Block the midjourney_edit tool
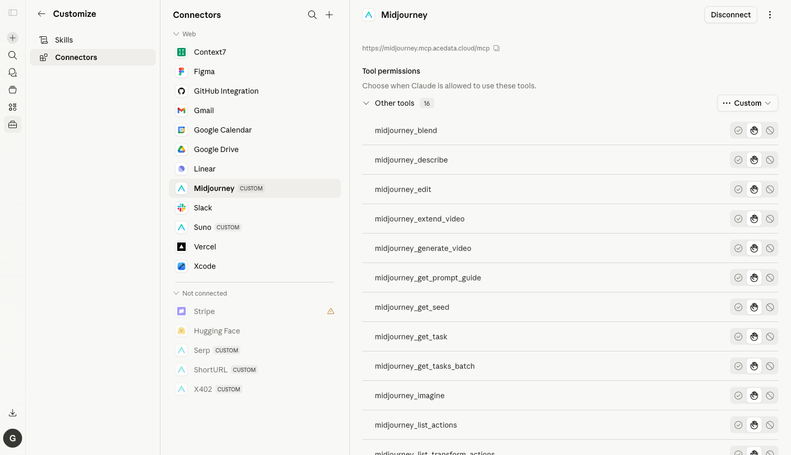Image resolution: width=791 pixels, height=455 pixels. click(770, 189)
